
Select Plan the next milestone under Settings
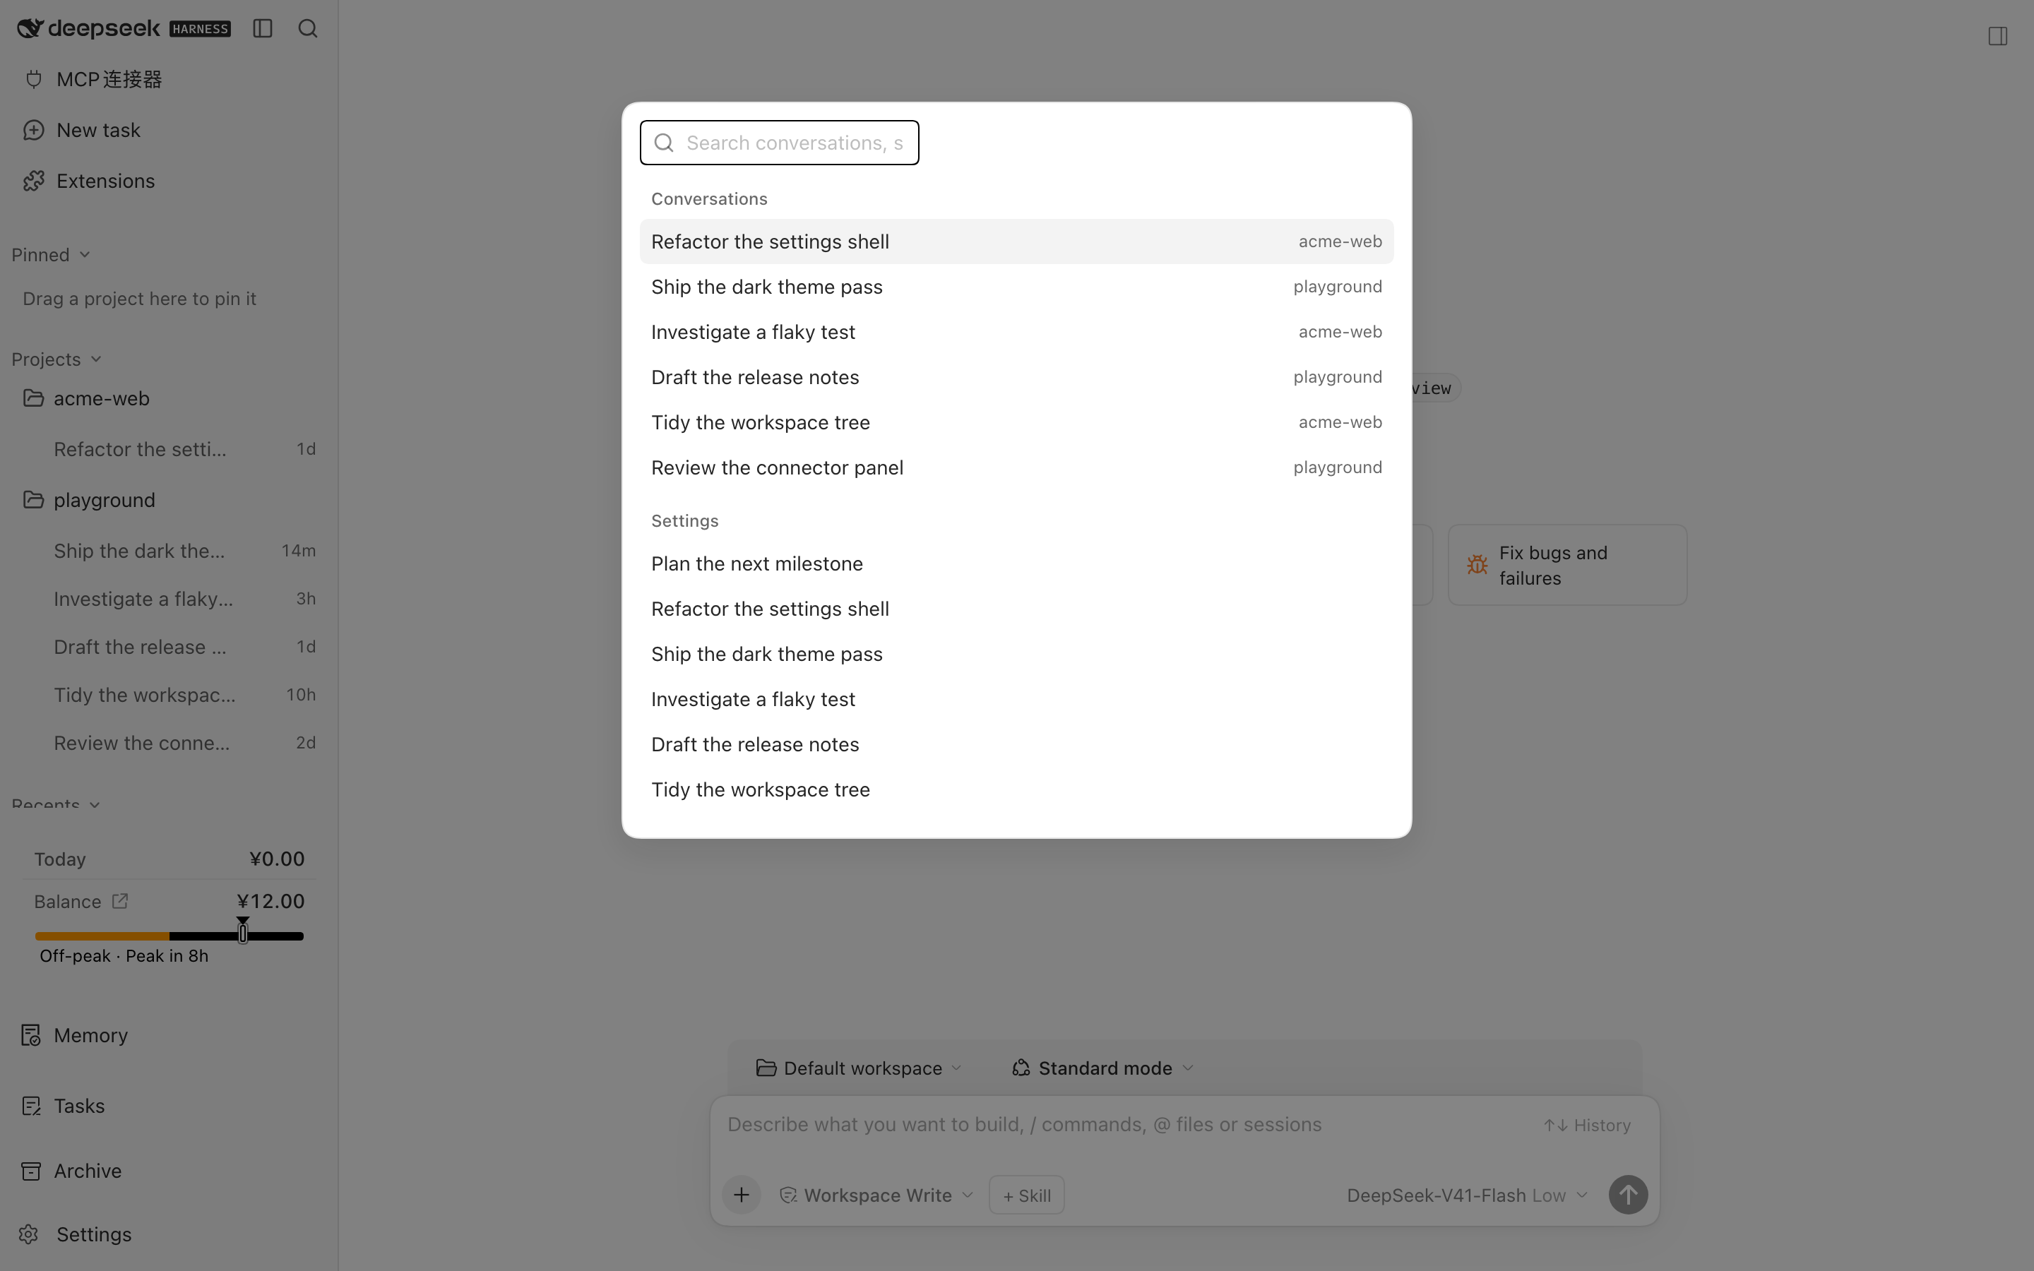tap(1016, 563)
